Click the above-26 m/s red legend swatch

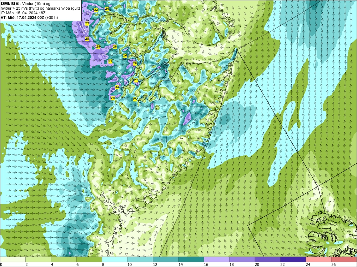click(x=344, y=259)
